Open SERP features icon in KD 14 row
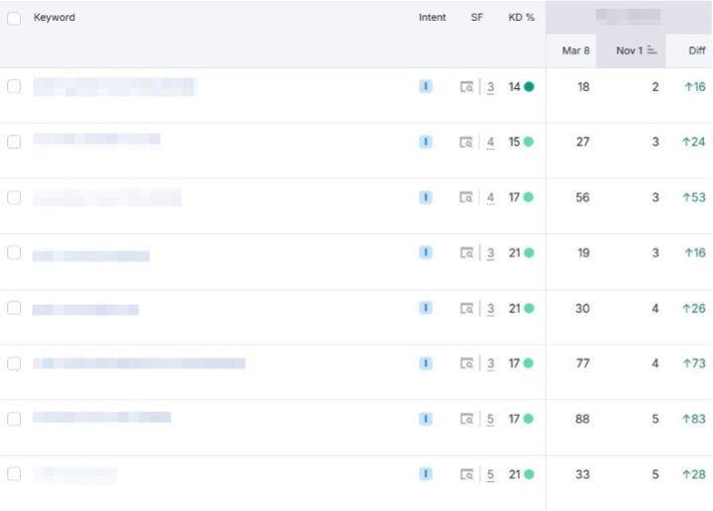Screen dimensions: 713x511 [466, 87]
